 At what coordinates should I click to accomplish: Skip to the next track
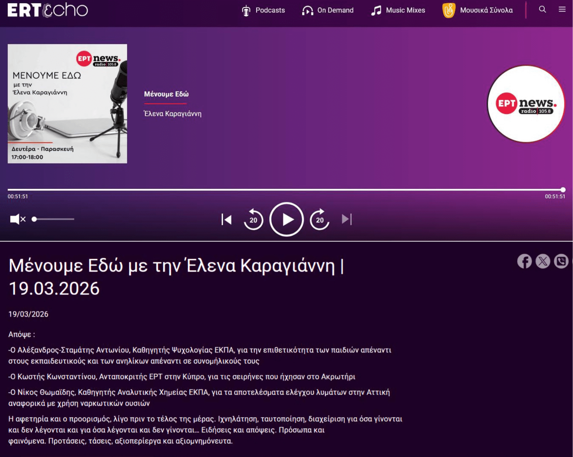(347, 219)
